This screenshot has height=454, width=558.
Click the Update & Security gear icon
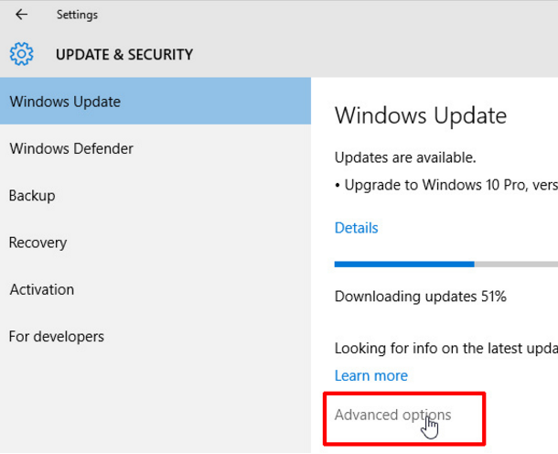(22, 54)
